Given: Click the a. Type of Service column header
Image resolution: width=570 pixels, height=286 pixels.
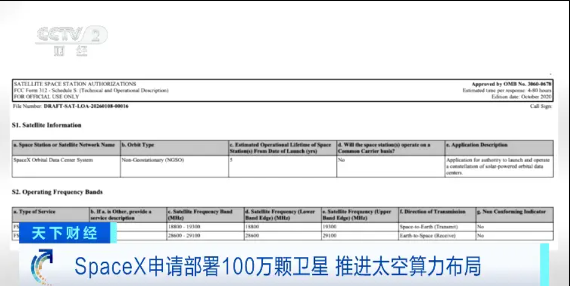Looking at the screenshot, I should [x=35, y=211].
